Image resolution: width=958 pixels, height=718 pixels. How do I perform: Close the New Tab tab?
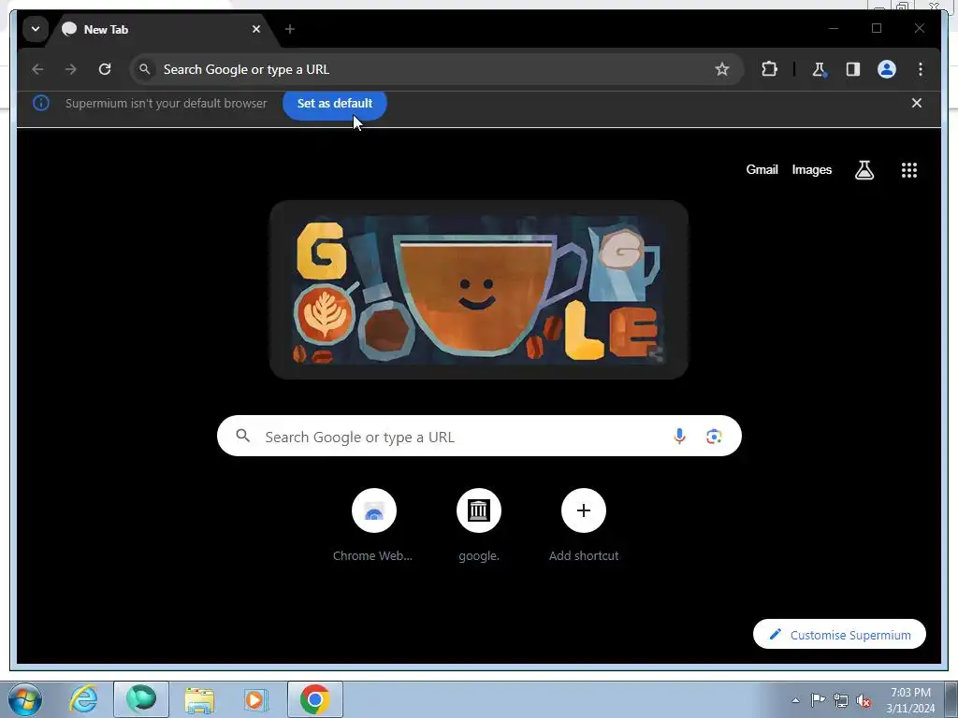pyautogui.click(x=256, y=29)
